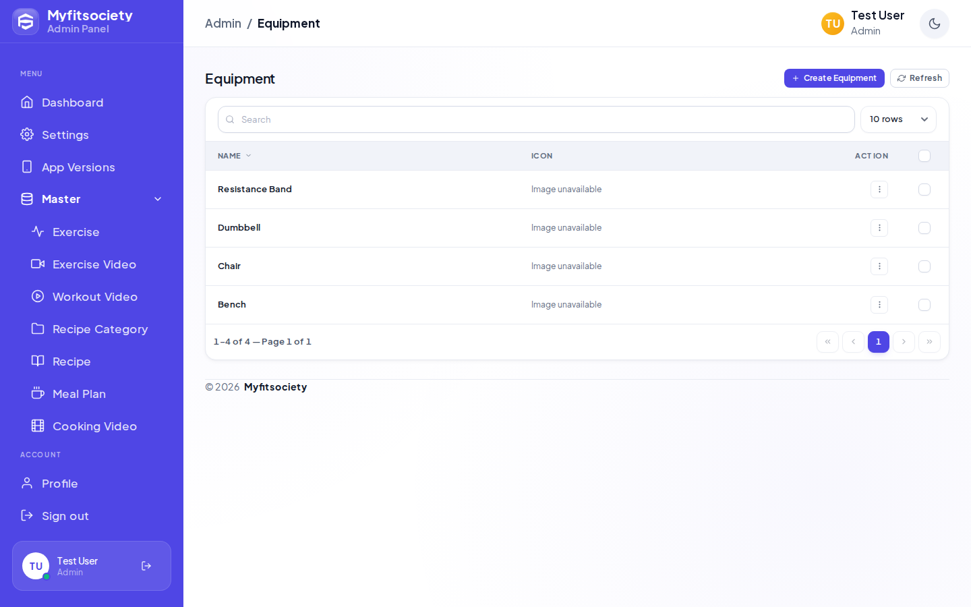Check the select-all checkbox in the table header
971x607 pixels.
tap(924, 156)
